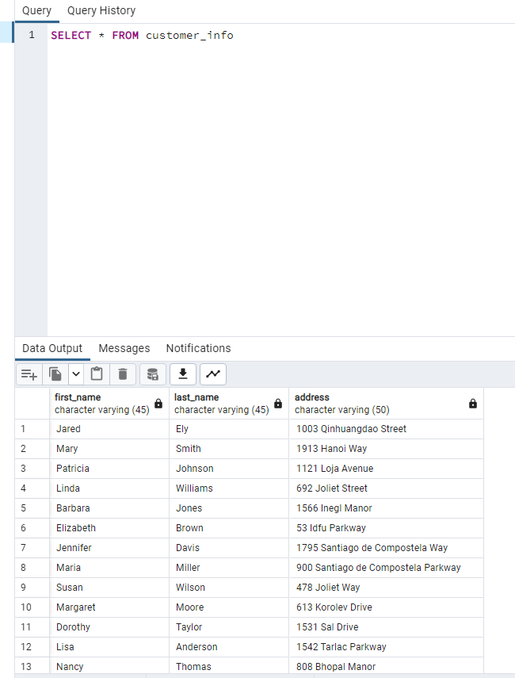Click the Graph visualiser icon
Image resolution: width=515 pixels, height=678 pixels.
pyautogui.click(x=213, y=374)
